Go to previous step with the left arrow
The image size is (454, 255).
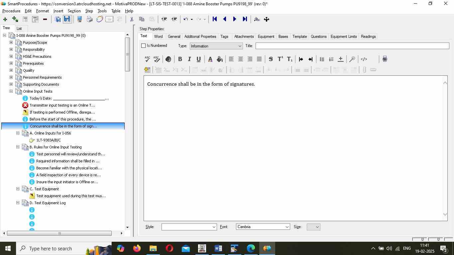[x=225, y=19]
